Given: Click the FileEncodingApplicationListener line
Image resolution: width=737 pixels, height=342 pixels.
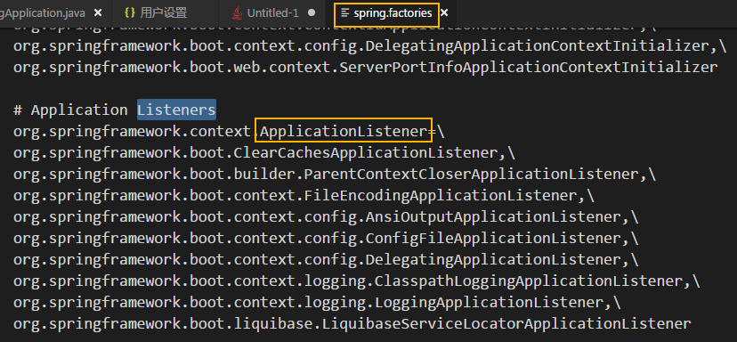Looking at the screenshot, I should coord(304,196).
